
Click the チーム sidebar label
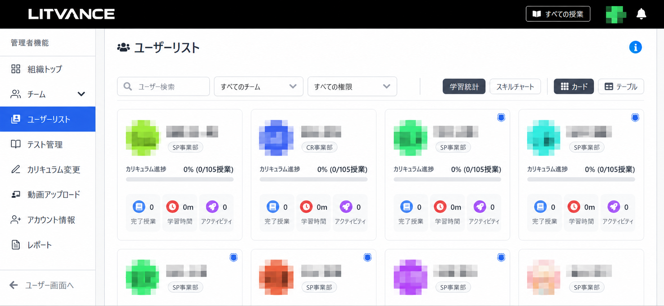point(37,94)
